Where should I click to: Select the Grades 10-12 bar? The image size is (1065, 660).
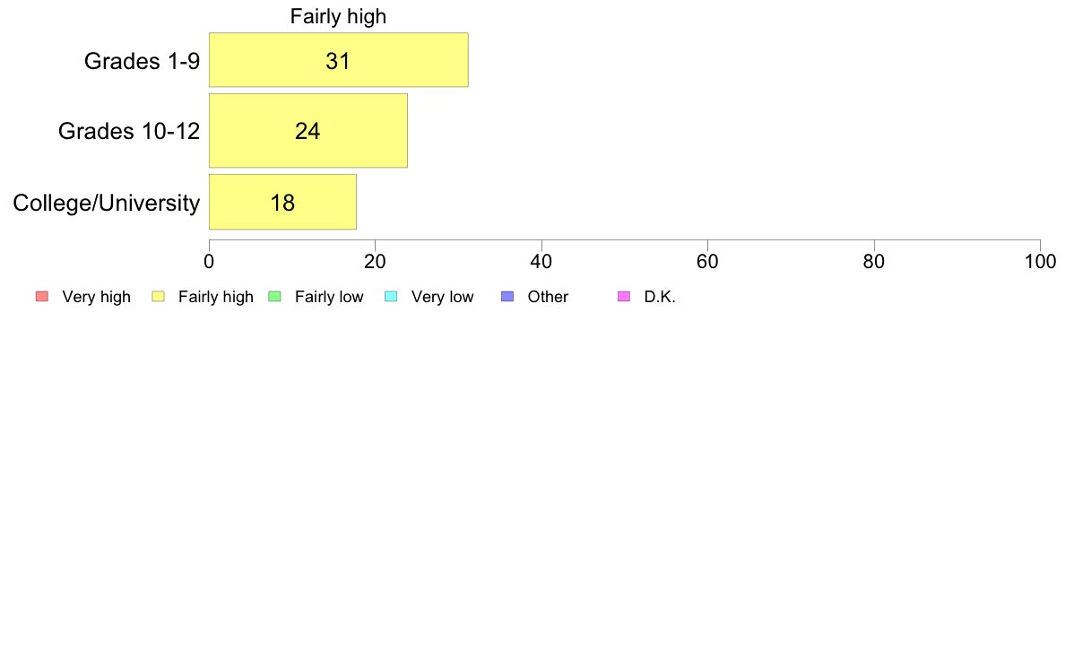(308, 131)
